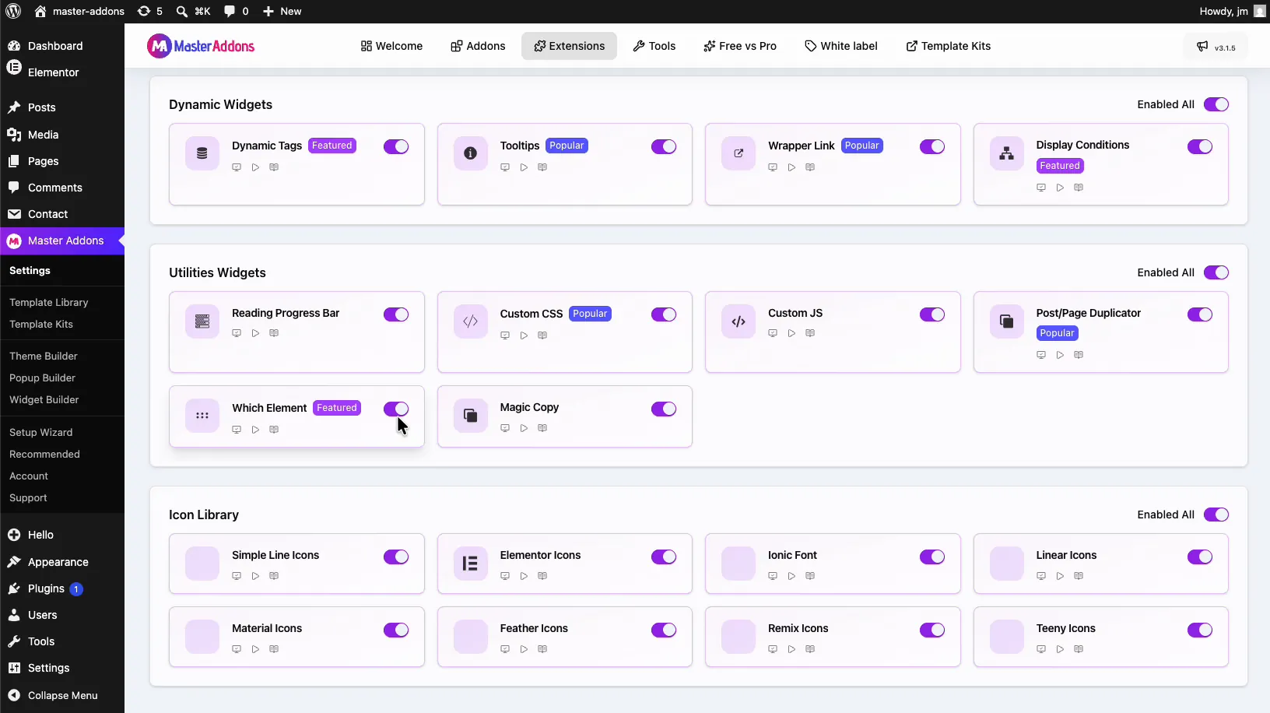Turn off Ionic Font icon library

tap(932, 557)
